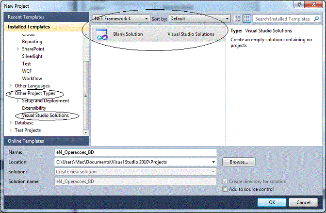This screenshot has width=326, height=213.
Task: Select Reporting in the templates tree
Action: click(32, 42)
